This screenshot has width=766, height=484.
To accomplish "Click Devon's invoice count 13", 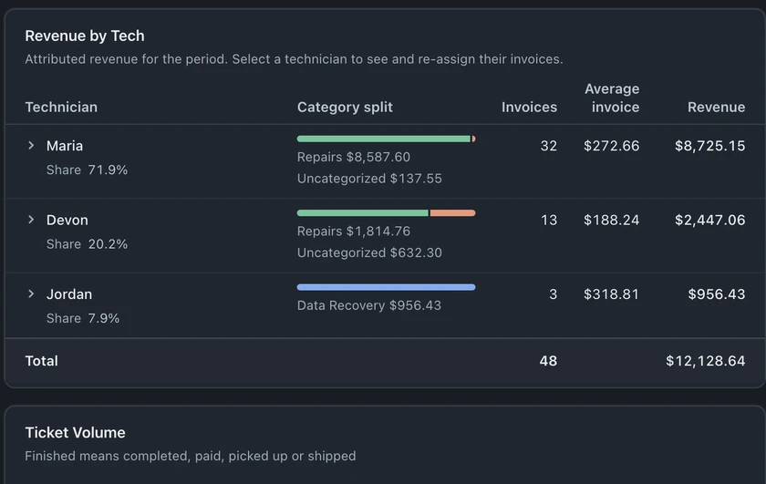I will (x=549, y=221).
